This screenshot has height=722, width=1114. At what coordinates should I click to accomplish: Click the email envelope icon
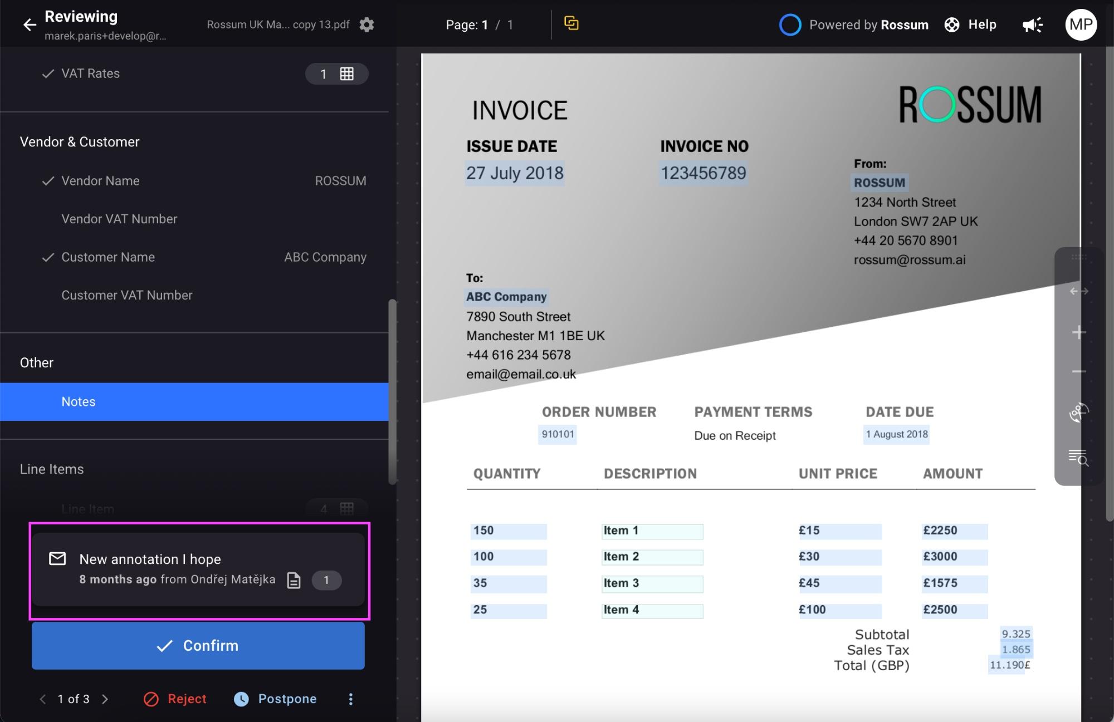(57, 558)
